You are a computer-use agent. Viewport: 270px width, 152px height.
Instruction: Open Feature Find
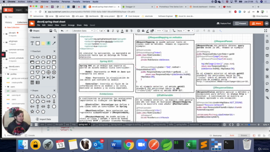[224, 24]
